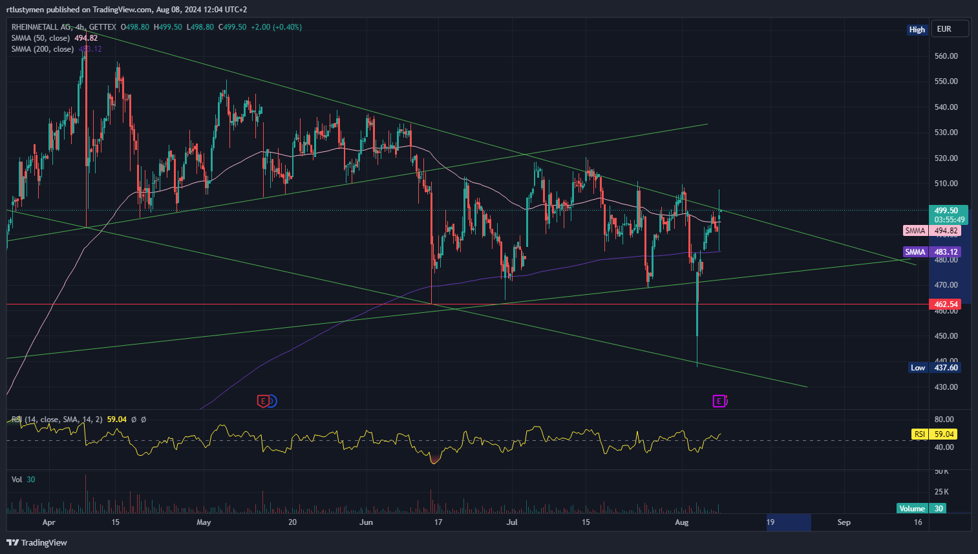Screen dimensions: 978x554
Task: Click the 510.00 price scale value
Action: point(946,184)
